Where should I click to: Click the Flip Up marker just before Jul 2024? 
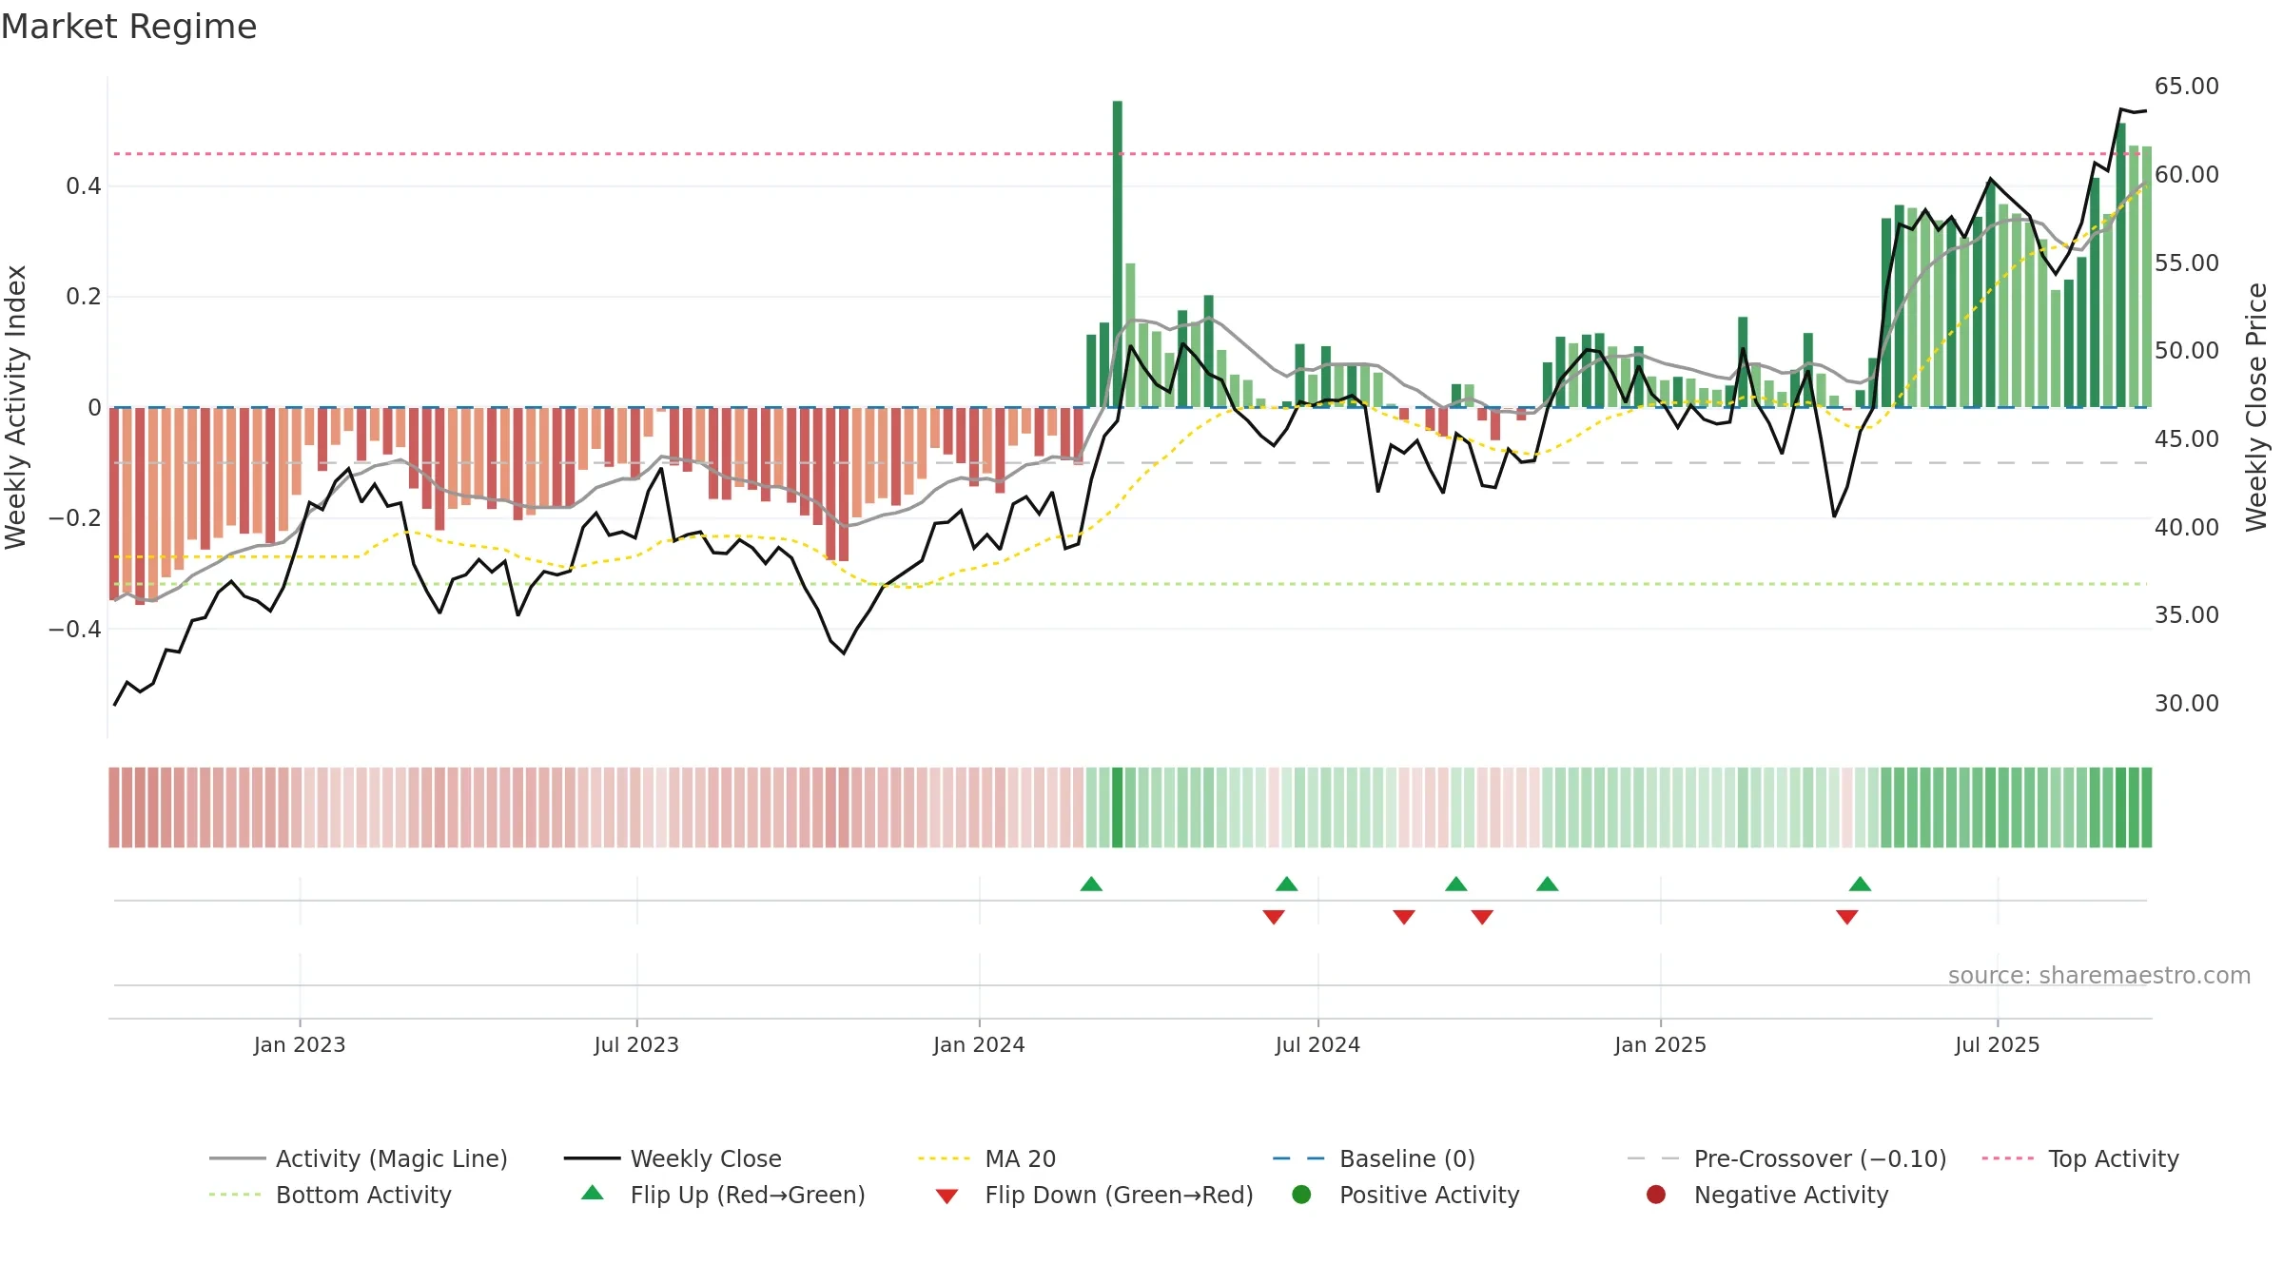click(1287, 885)
